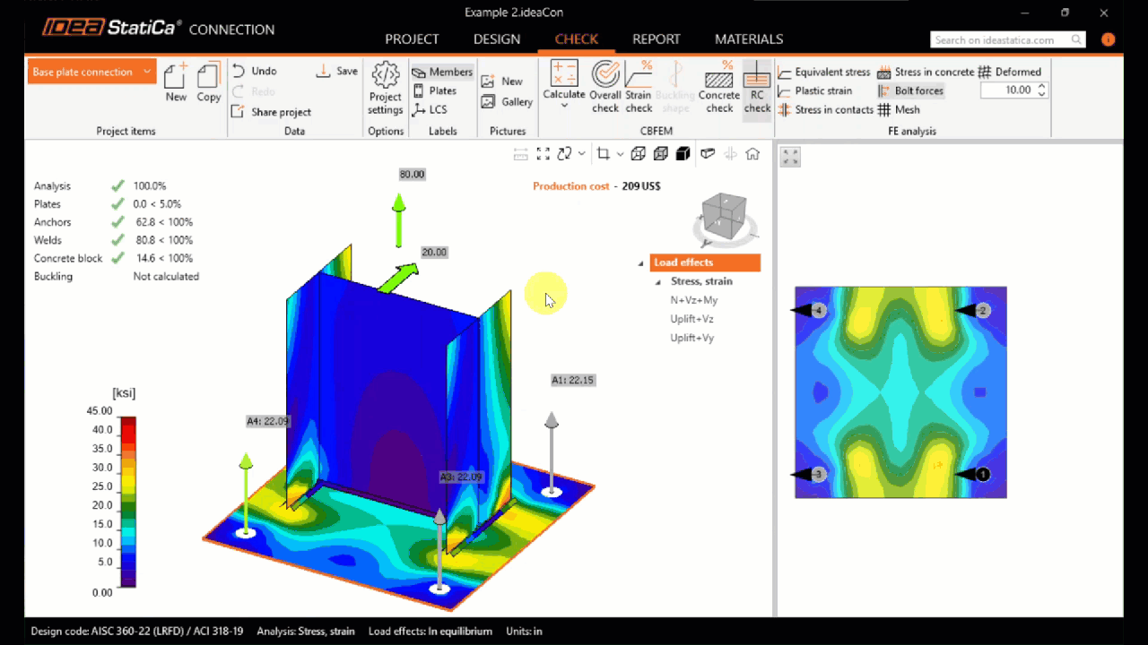The image size is (1148, 645).
Task: Switch to the REPORT tab
Action: pyautogui.click(x=656, y=39)
